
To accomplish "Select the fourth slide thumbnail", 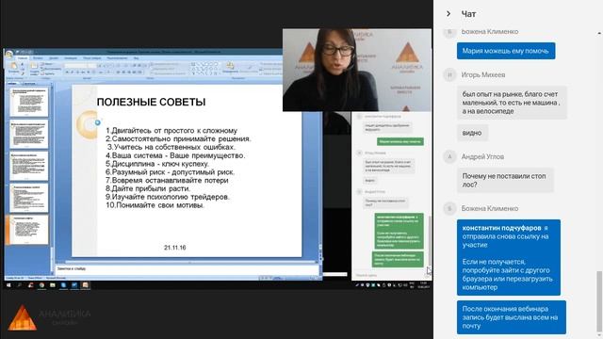I will tap(29, 198).
